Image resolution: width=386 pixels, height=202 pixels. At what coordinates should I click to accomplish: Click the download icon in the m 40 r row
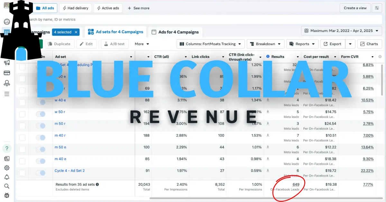coord(268,135)
